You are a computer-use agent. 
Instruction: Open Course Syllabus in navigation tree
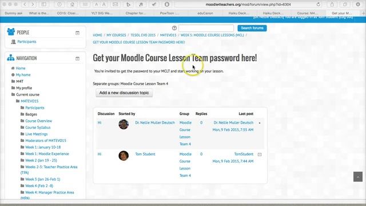[x=38, y=127]
